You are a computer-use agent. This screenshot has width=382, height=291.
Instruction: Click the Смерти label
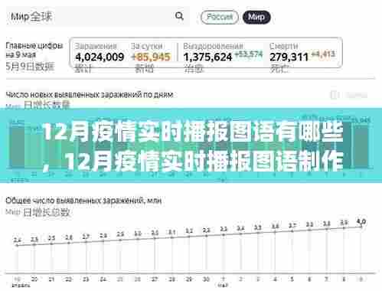283,46
